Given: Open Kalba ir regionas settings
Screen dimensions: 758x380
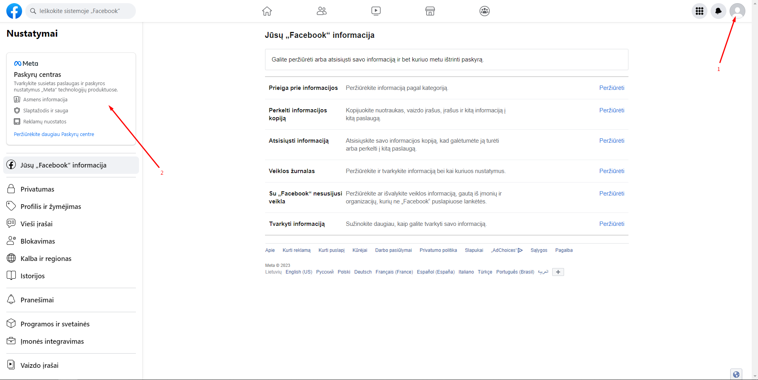Looking at the screenshot, I should [71, 259].
